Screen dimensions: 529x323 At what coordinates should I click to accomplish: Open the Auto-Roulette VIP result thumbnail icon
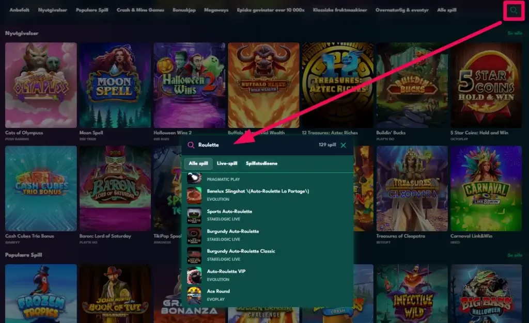tap(194, 275)
